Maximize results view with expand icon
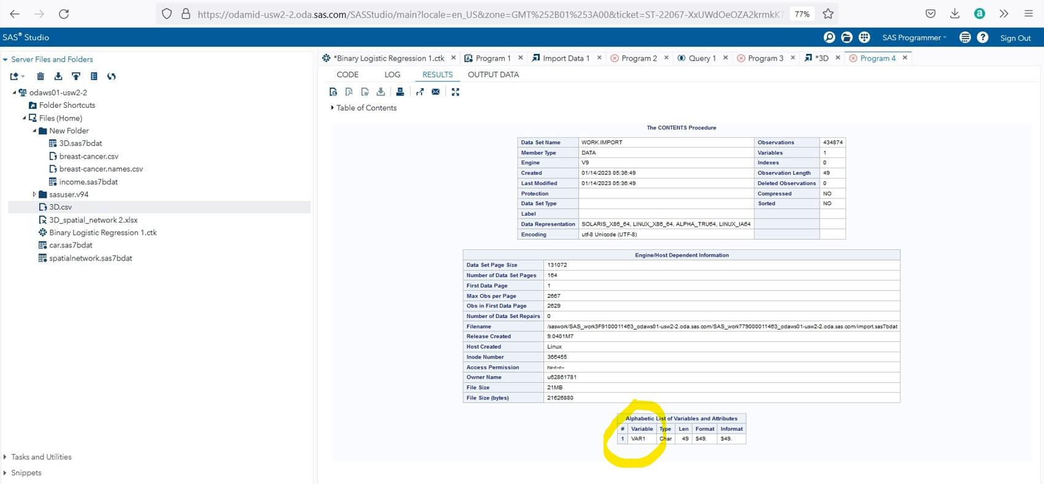 tap(455, 92)
